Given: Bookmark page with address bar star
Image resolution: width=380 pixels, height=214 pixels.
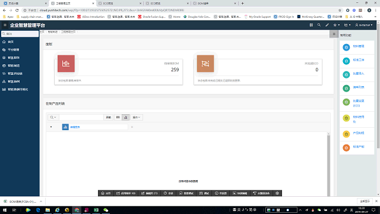Looking at the screenshot, I should 340,10.
